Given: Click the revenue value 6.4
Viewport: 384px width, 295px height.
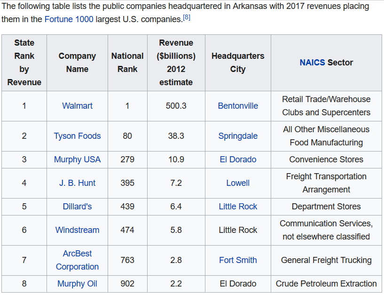Looking at the screenshot, I should (176, 207).
